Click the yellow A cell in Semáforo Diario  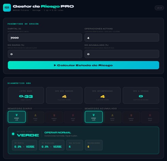coord(35,117)
